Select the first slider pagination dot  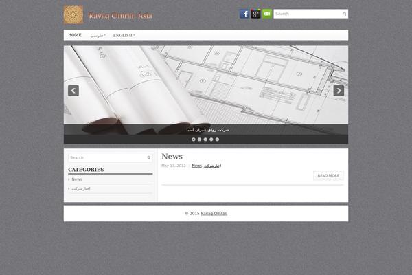click(x=194, y=140)
